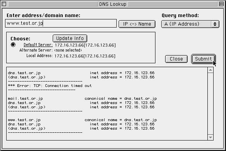Click the IP <-> Name button
This screenshot has width=226, height=151.
click(x=137, y=24)
